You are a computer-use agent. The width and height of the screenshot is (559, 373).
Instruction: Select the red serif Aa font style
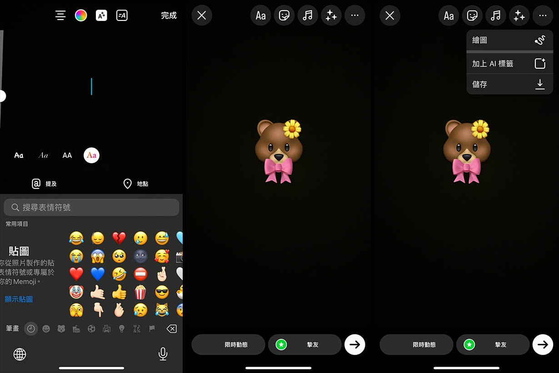click(x=91, y=156)
